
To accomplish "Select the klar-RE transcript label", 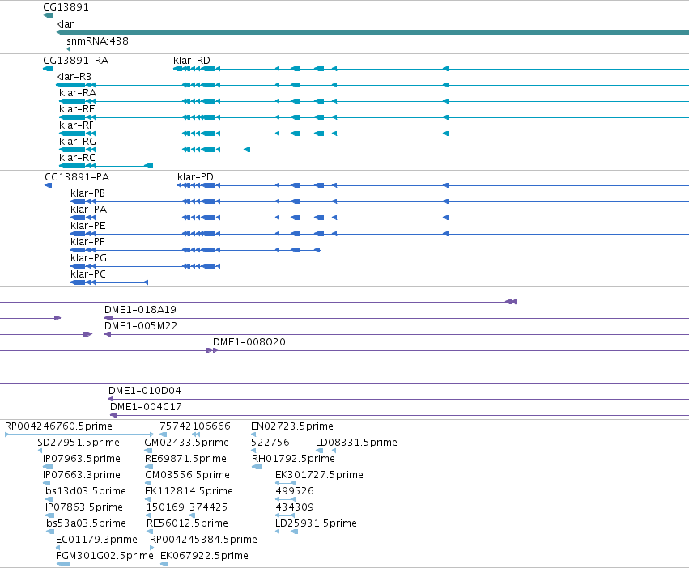I will [x=77, y=109].
